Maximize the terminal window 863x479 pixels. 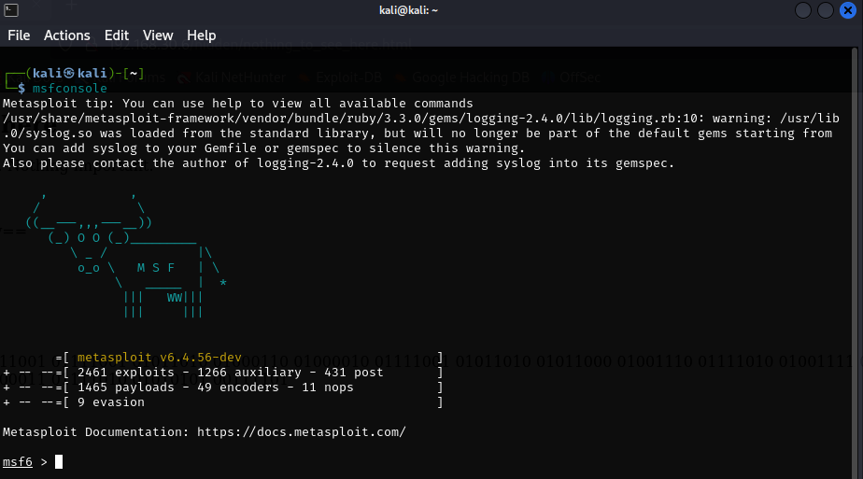coord(826,10)
